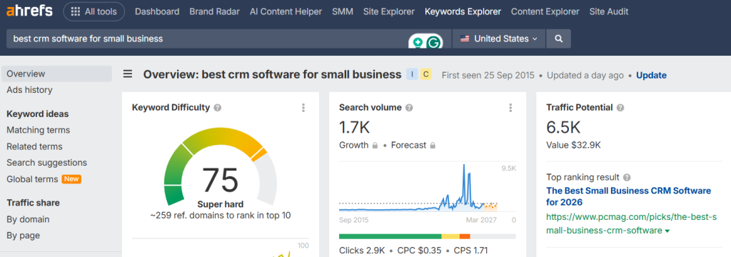Click the 6.5K traffic potential value
731x257 pixels.
[x=563, y=127]
